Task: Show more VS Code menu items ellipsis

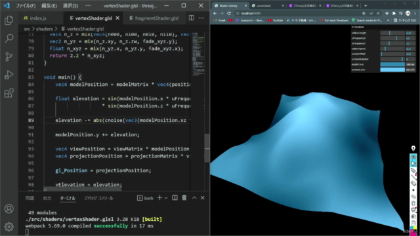Action: [88, 5]
